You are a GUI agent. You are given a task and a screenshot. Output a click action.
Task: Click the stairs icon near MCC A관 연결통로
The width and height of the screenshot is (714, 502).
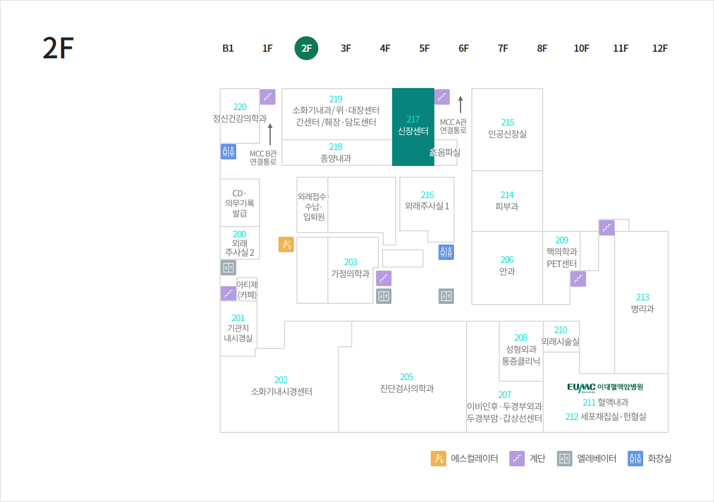click(x=442, y=97)
